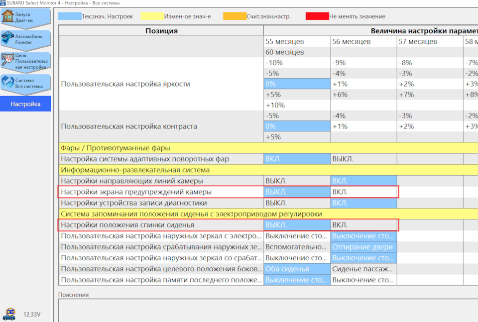The image size is (478, 322).
Task: Click the red Не менять значение swatch
Action: tap(317, 16)
